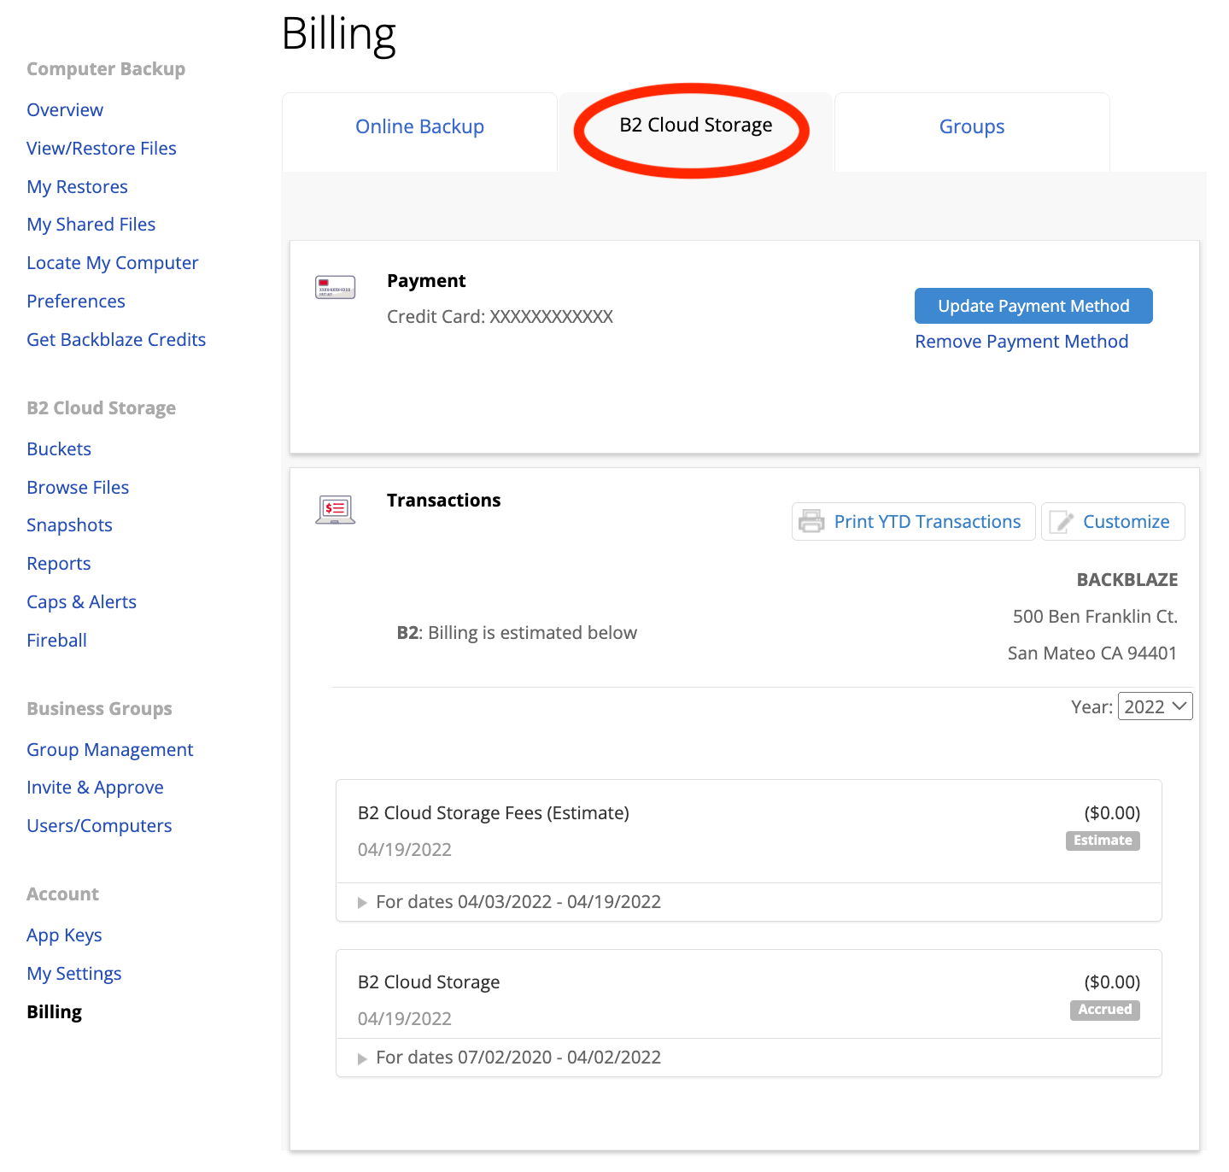The width and height of the screenshot is (1229, 1172).
Task: Click the Customize button
Action: 1113,521
